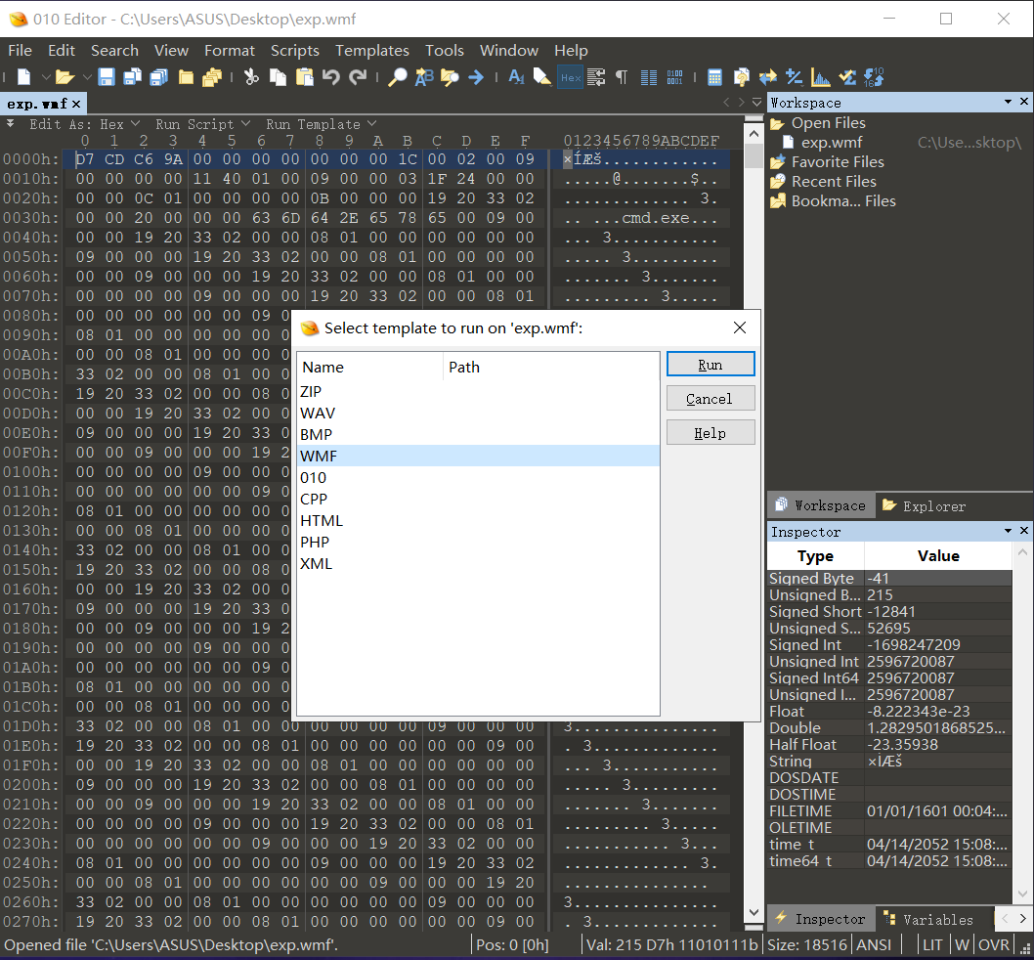
Task: Close the exp.wmf file tab
Action: click(x=76, y=104)
